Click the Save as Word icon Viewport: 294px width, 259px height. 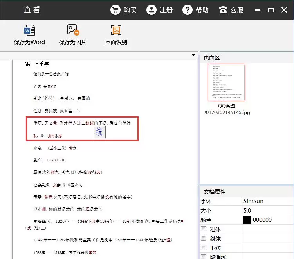point(30,30)
